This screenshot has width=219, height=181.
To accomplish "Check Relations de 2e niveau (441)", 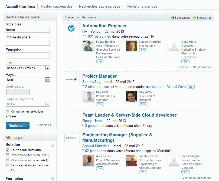I will tap(7, 160).
